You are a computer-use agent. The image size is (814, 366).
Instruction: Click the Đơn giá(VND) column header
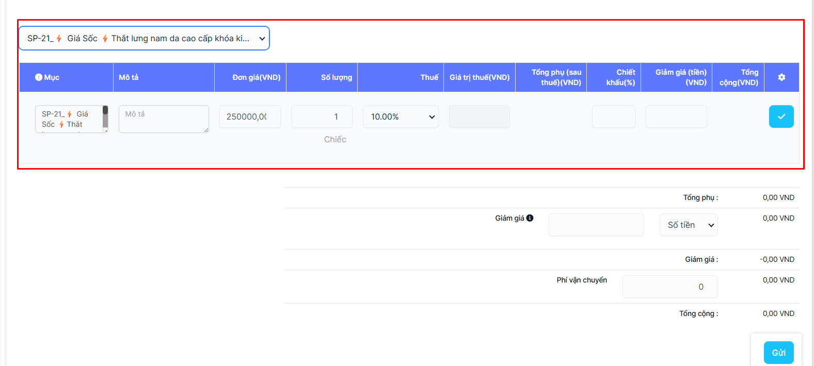pyautogui.click(x=256, y=77)
